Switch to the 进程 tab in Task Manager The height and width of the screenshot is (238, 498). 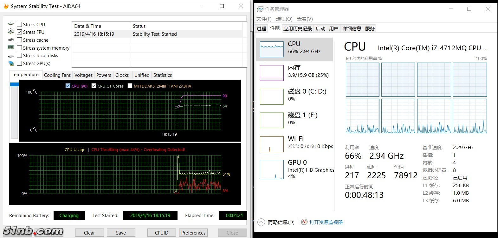pos(262,28)
